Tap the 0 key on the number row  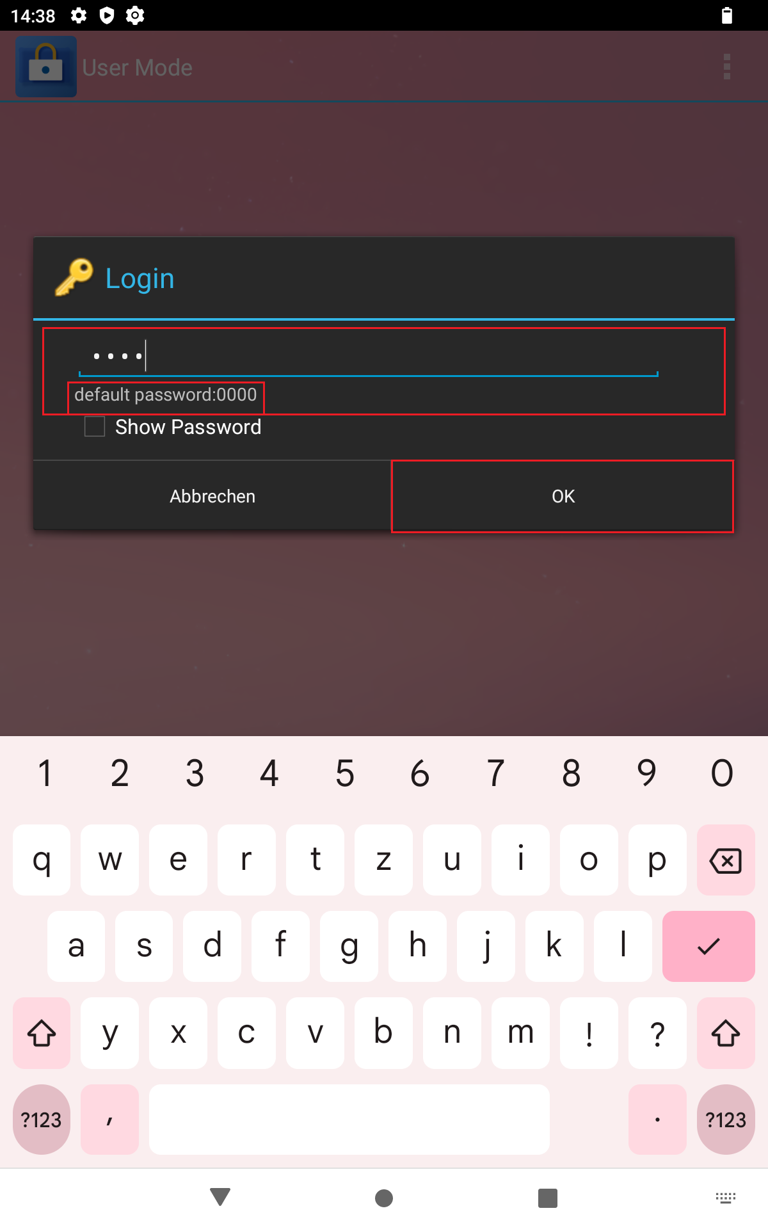pos(722,773)
